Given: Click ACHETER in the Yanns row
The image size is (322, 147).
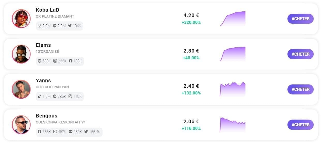Looking at the screenshot, I should tap(301, 89).
